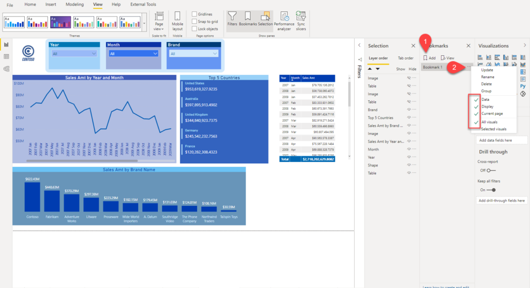Close the Selection pane
This screenshot has height=288, width=530.
coord(413,46)
